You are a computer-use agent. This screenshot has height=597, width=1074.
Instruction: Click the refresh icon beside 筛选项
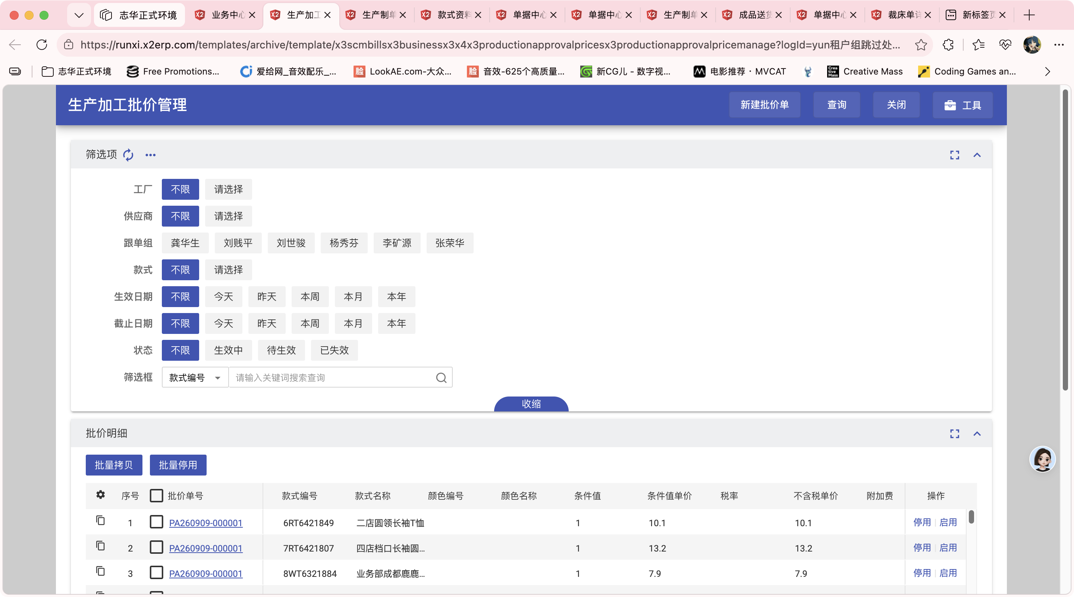coord(128,155)
